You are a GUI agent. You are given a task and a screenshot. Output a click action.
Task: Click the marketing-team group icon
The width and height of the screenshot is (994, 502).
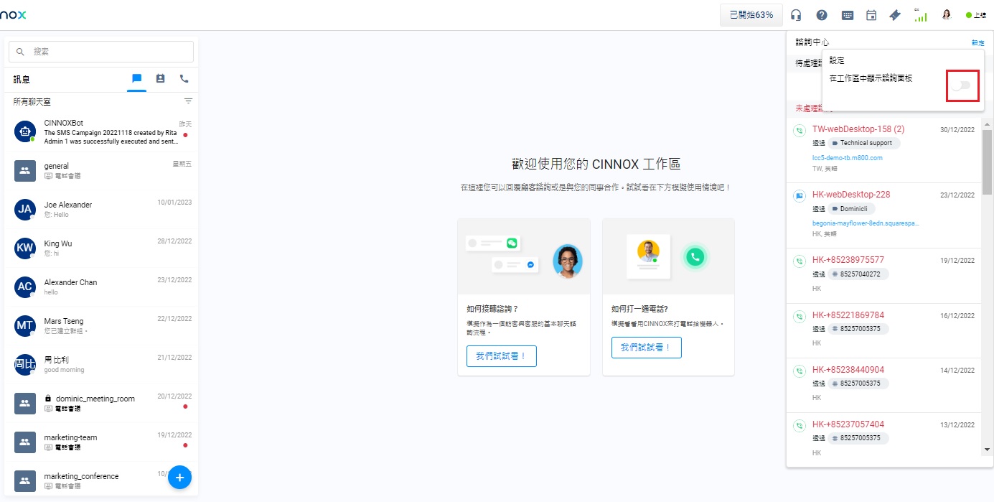click(25, 442)
